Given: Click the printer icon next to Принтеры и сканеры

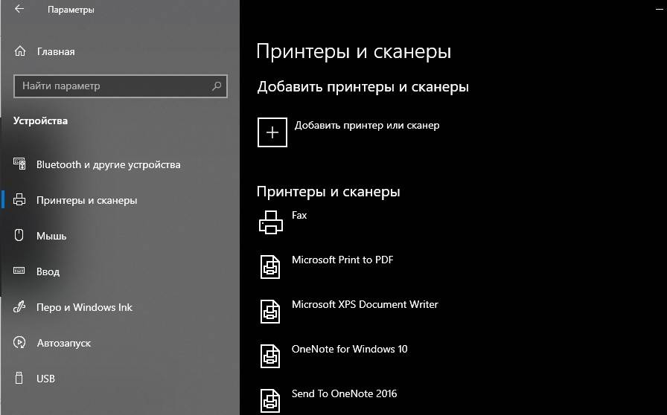Looking at the screenshot, I should coord(20,200).
